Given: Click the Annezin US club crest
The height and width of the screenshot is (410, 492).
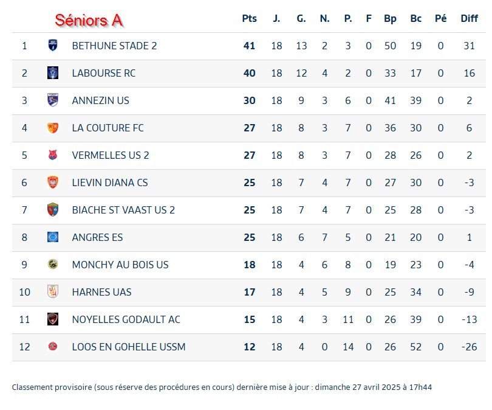Looking at the screenshot, I should point(53,100).
